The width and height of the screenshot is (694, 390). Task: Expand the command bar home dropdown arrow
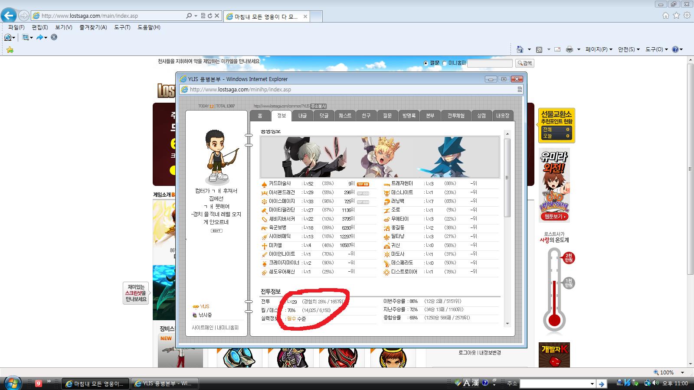tap(529, 49)
